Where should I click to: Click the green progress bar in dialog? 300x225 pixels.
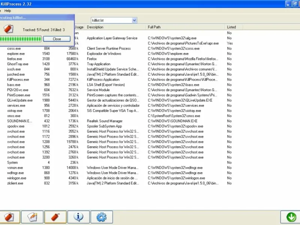21,39
